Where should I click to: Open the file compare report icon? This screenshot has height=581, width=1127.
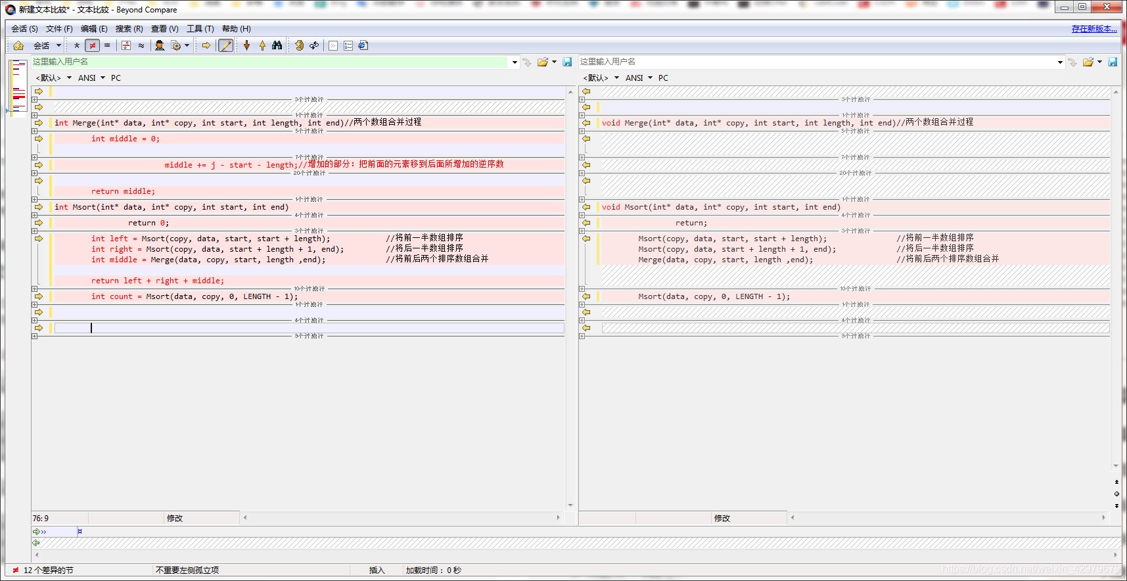[x=363, y=45]
